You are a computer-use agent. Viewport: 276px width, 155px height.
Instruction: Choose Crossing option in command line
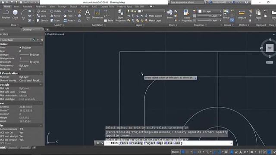[x=136, y=143]
